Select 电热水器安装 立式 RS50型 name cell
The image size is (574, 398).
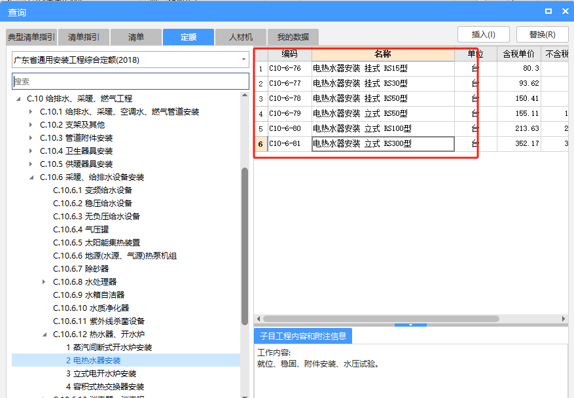(x=383, y=113)
